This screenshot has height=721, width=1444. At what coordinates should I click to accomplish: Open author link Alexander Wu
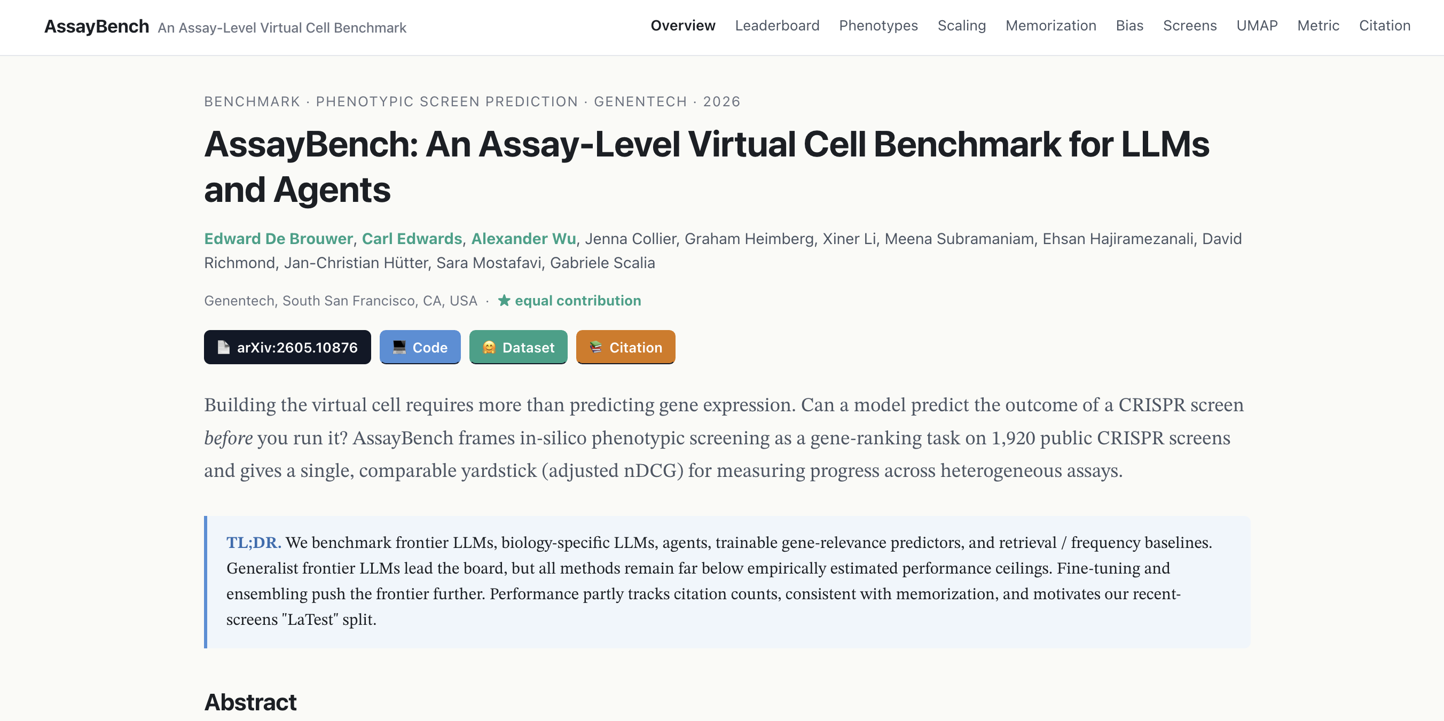[x=523, y=239]
